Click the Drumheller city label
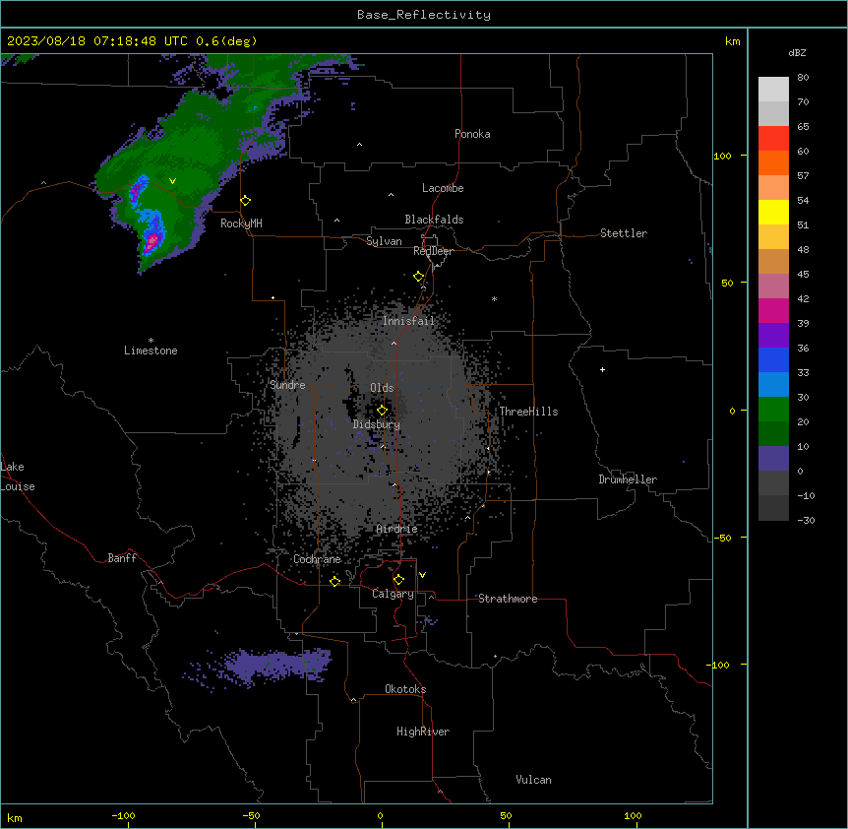Image resolution: width=848 pixels, height=829 pixels. pos(628,479)
